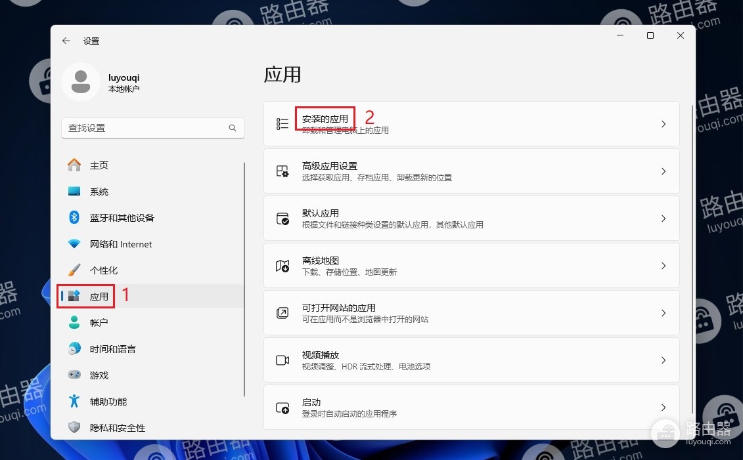Viewport: 743px width, 460px height.
Task: Click the 默认应用 checkmark icon
Action: [282, 219]
